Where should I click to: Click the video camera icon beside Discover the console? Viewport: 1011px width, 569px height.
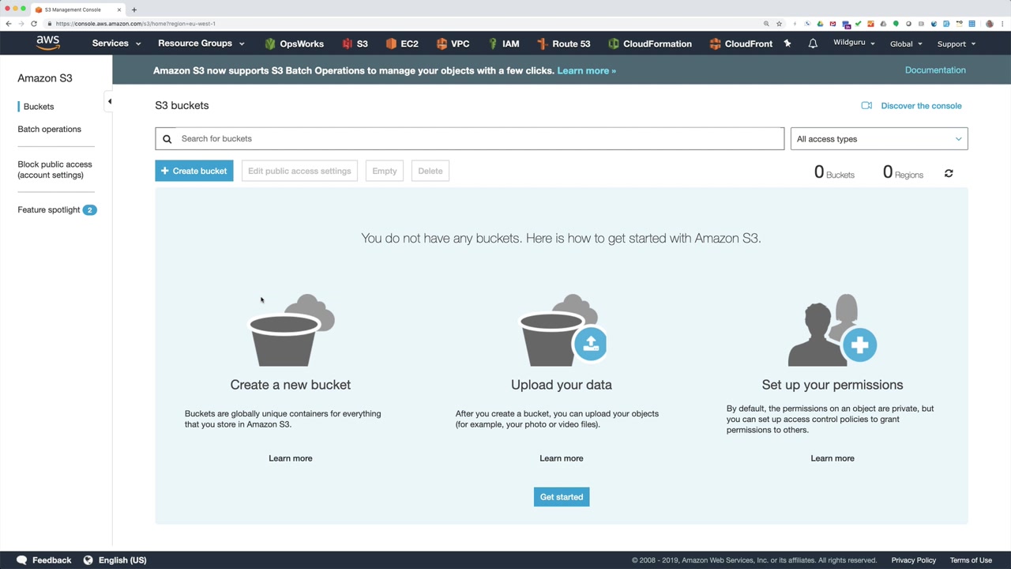coord(866,105)
